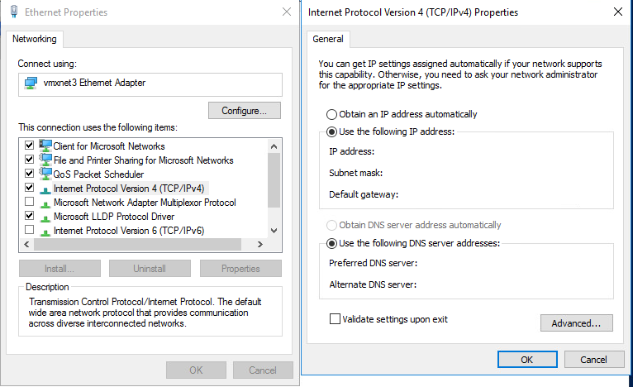The height and width of the screenshot is (387, 633).
Task: Select Obtain an IP address automatically
Action: tap(332, 114)
